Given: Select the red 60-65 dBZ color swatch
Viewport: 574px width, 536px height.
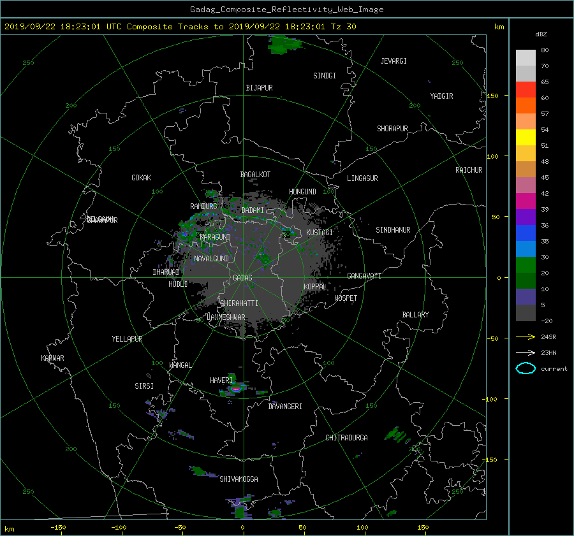Looking at the screenshot, I should [x=526, y=90].
